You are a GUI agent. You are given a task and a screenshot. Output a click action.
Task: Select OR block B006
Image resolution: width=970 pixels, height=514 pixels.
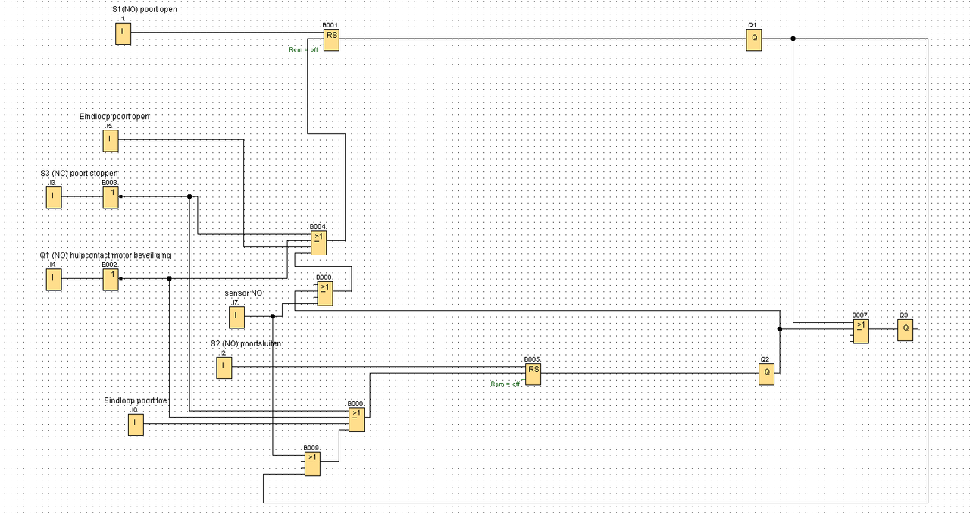[356, 419]
